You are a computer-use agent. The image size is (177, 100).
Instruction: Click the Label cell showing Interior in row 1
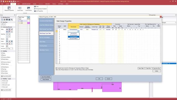point(65,29)
